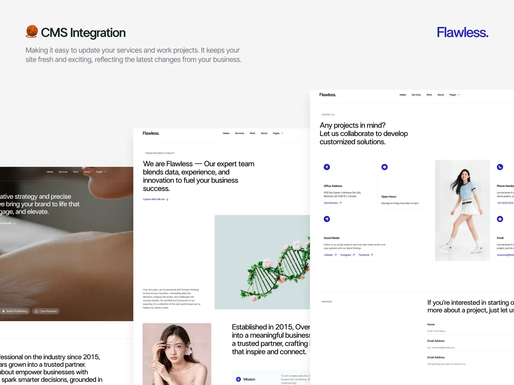
Task: Click the MESSAGES section label
Action: point(327,302)
